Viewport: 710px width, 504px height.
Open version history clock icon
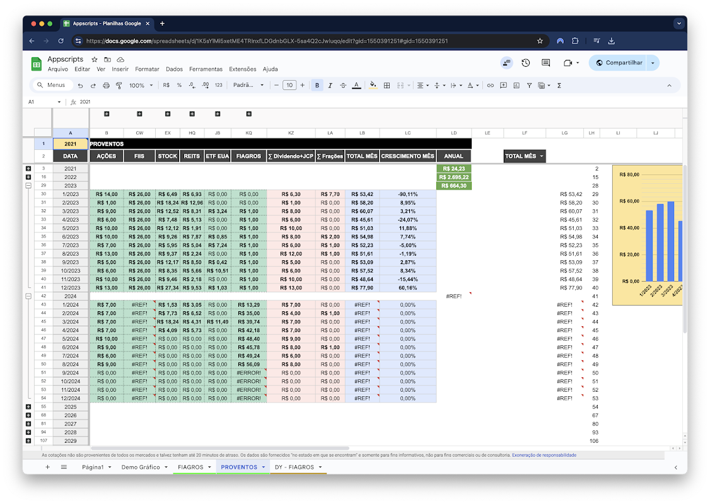click(x=526, y=63)
